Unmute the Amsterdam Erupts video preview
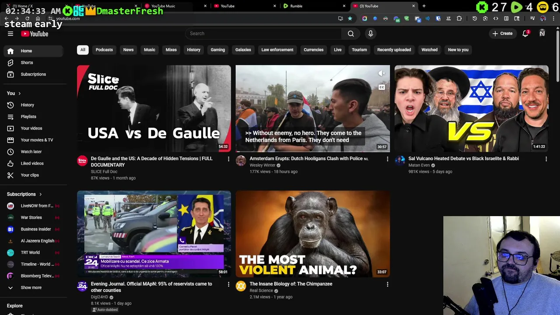 381,73
